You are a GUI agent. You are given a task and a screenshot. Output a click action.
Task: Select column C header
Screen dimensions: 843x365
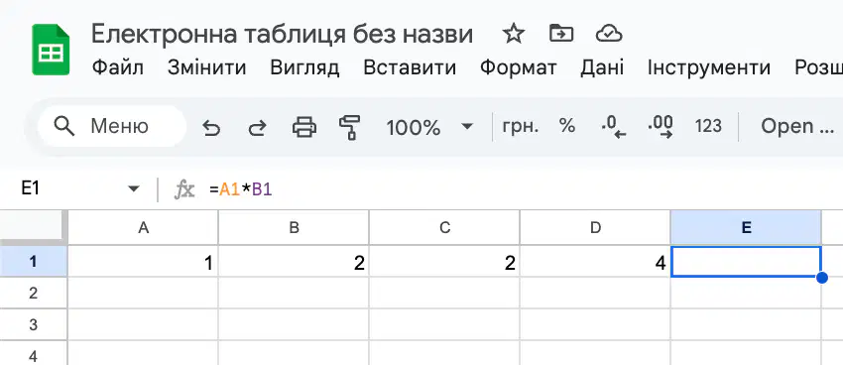(x=444, y=228)
